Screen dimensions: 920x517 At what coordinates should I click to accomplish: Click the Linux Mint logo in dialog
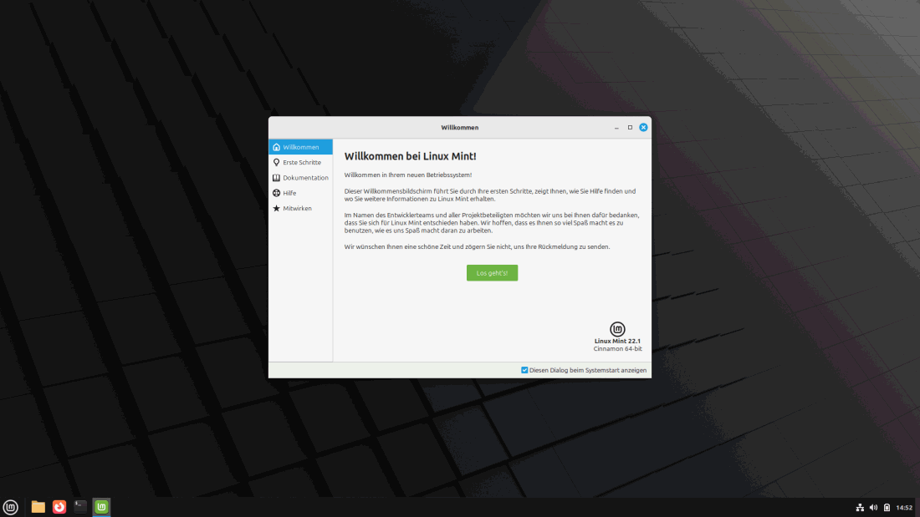[617, 329]
